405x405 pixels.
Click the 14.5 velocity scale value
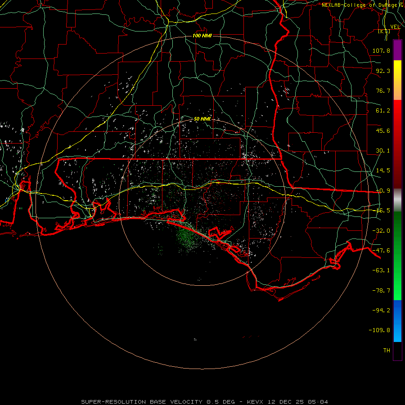click(383, 171)
